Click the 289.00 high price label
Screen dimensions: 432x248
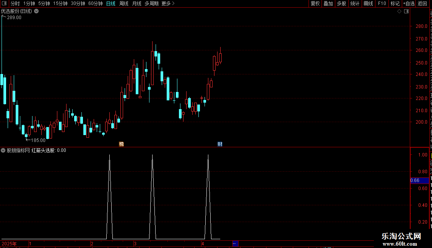click(x=14, y=17)
